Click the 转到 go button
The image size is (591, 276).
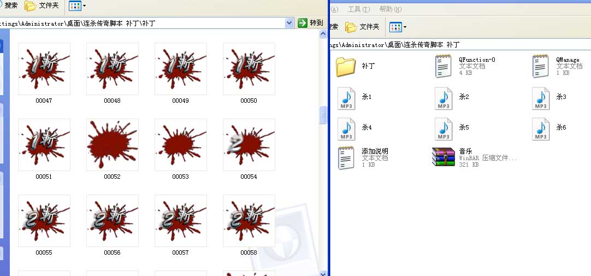tap(311, 23)
